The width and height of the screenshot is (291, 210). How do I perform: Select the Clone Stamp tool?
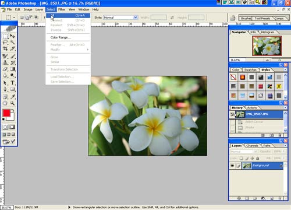click(x=5, y=62)
